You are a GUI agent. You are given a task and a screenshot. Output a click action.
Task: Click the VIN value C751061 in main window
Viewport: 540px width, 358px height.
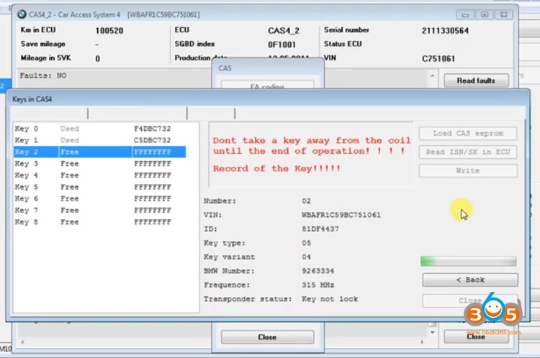pos(438,59)
